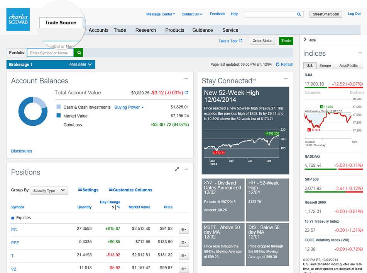Open the Group By Security Type dropdown
This screenshot has width=367, height=273.
49,190
